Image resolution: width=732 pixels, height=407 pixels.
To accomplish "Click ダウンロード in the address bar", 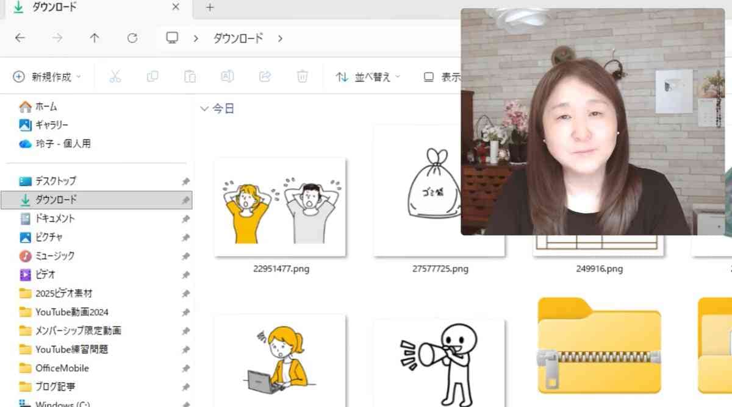I will coord(238,38).
